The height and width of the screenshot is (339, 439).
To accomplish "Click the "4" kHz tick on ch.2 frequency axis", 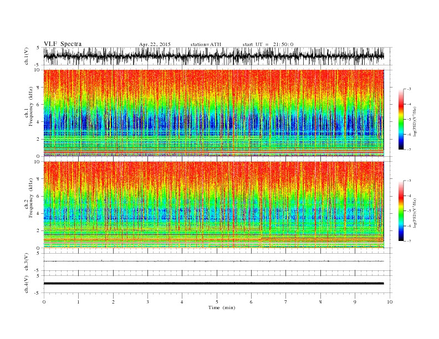I will [x=39, y=213].
